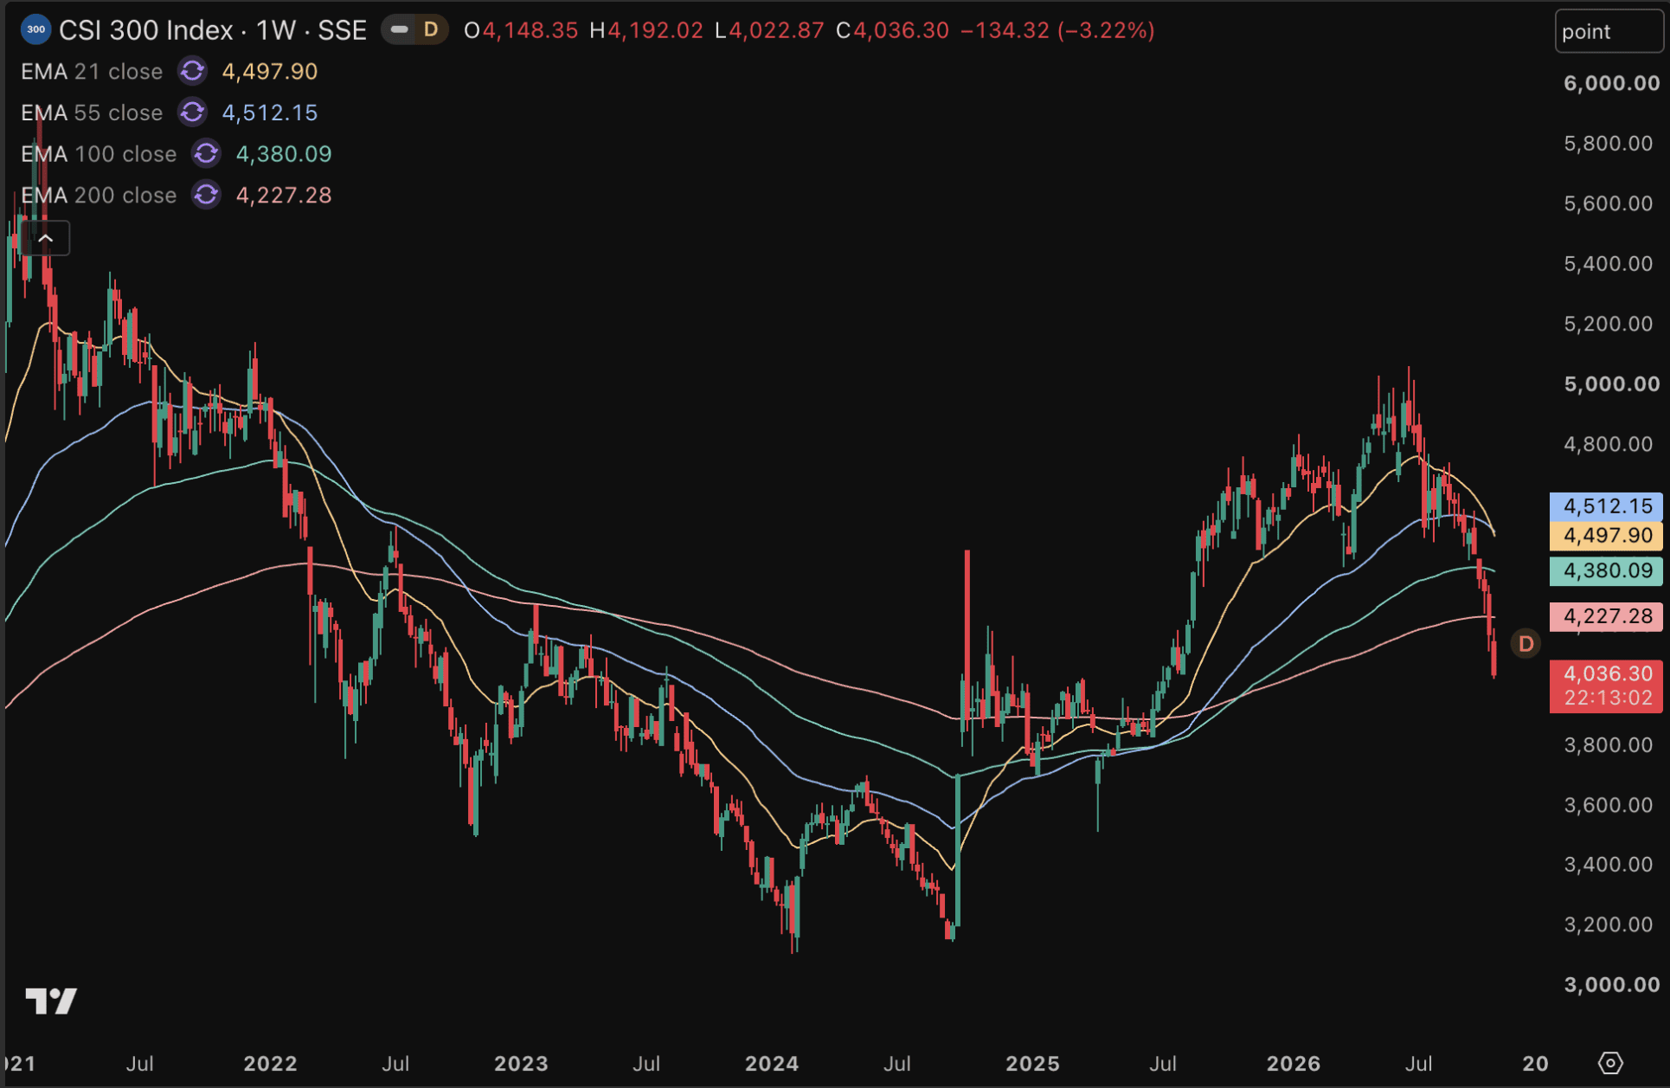Screen dimensions: 1670x1088
Task: Click the 2026 label on time axis
Action: [x=1294, y=1063]
